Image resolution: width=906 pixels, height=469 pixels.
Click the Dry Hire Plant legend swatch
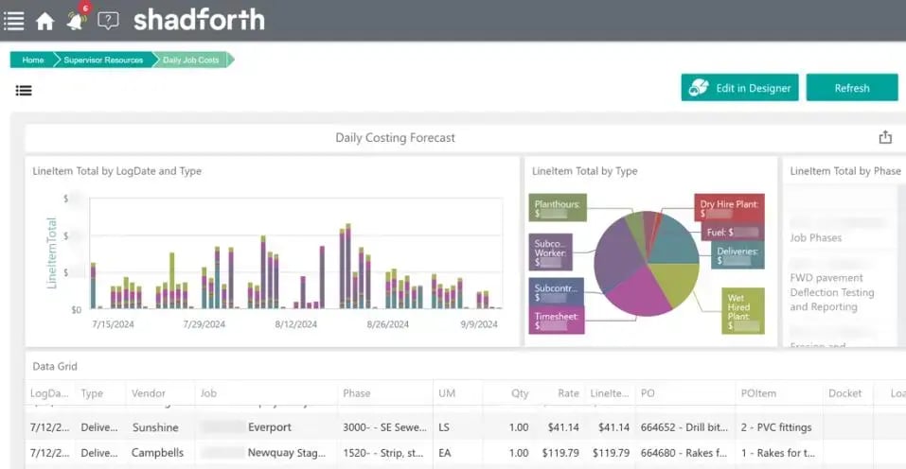(x=729, y=208)
